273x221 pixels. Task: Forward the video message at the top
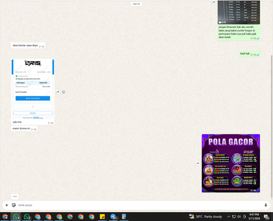coord(213,2)
